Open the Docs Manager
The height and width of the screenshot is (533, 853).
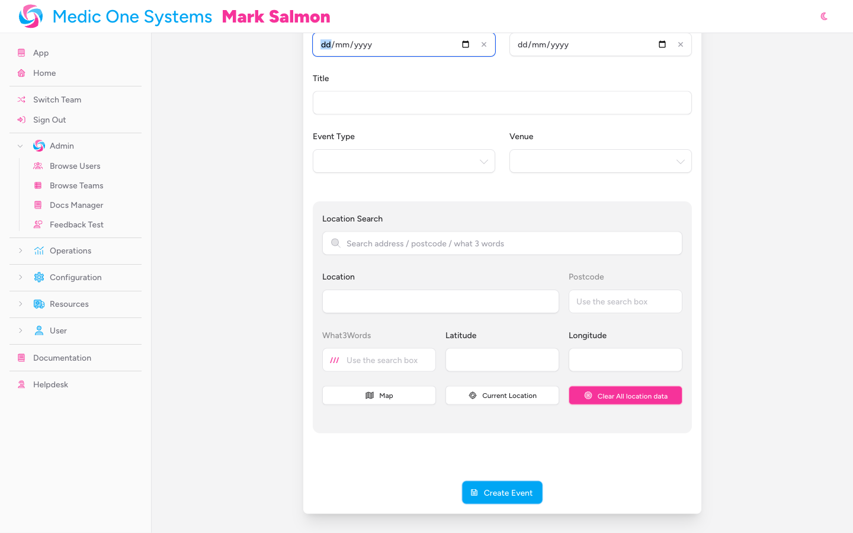click(76, 205)
